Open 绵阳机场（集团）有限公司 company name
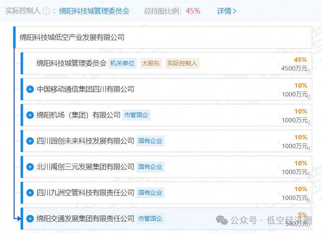 tap(79, 115)
